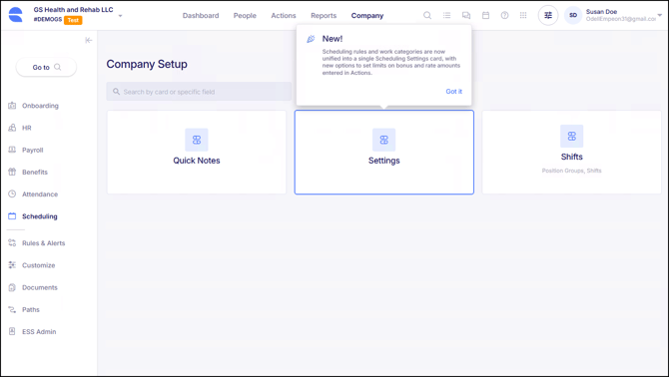669x377 pixels.
Task: Open the company selector dropdown arrow
Action: 120,16
